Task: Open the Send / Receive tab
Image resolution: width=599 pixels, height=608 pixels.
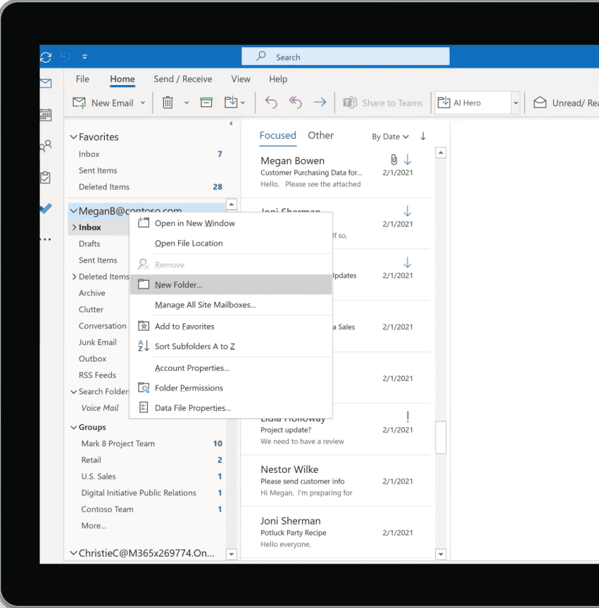Action: pyautogui.click(x=183, y=79)
